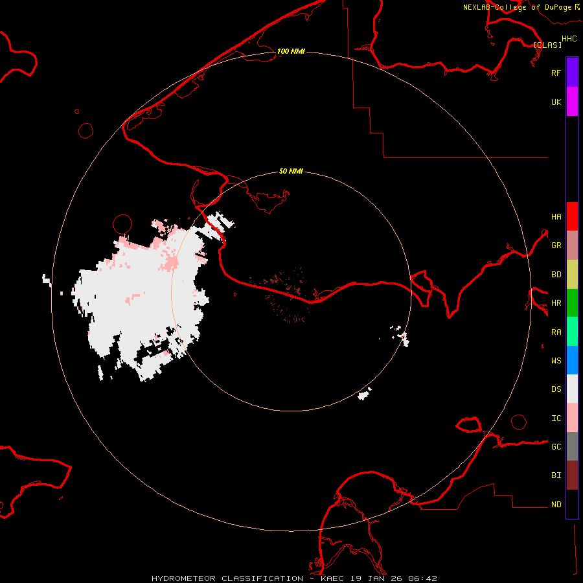The height and width of the screenshot is (583, 583).
Task: Click the ND legend label
Action: 556,505
